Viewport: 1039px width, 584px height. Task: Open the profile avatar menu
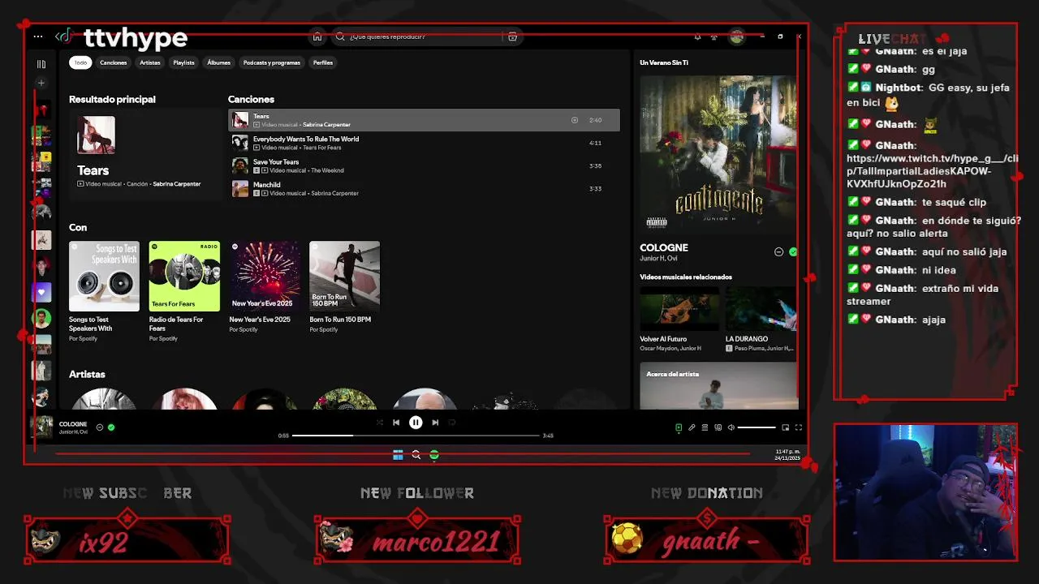[x=737, y=36]
